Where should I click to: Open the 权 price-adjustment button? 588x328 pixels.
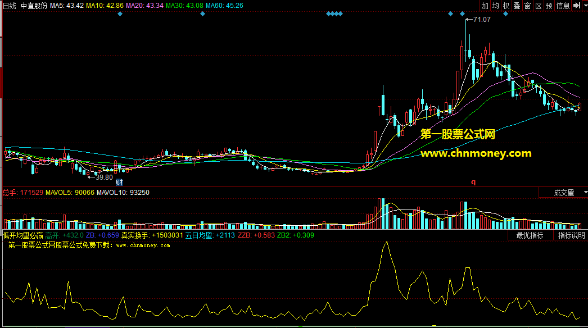506,6
